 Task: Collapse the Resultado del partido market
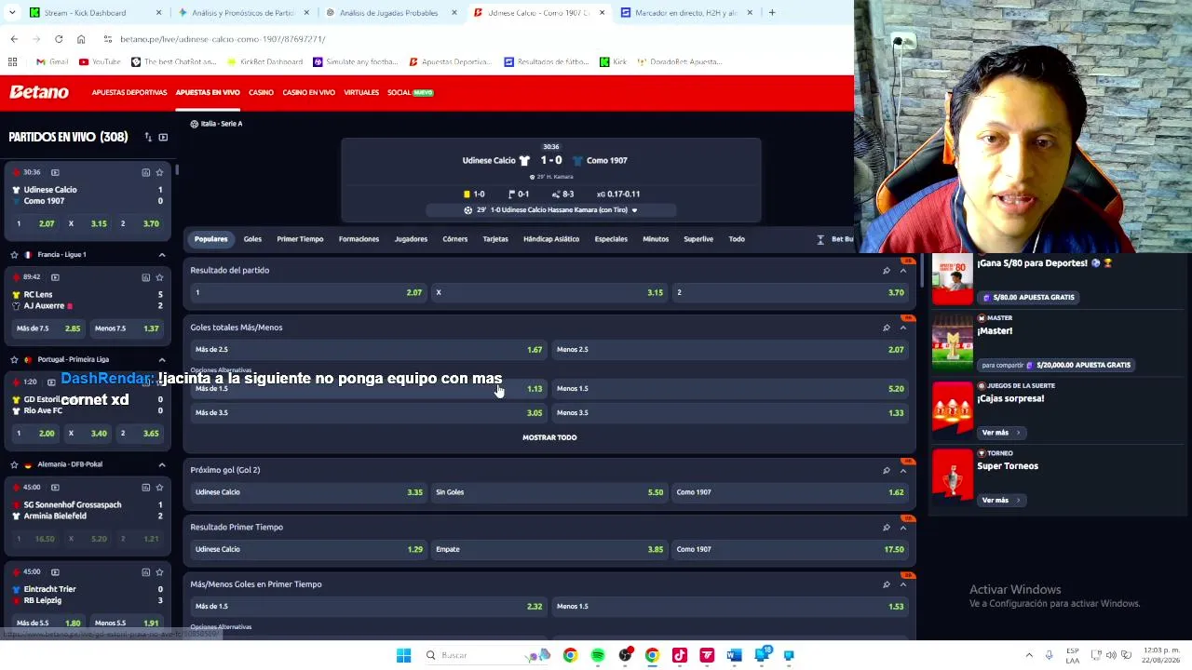point(902,271)
